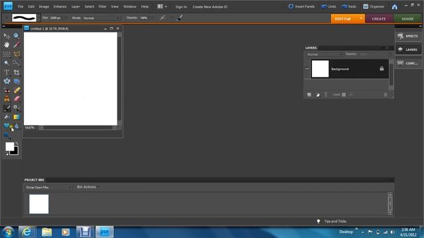Click the Home welcome screen icon
Image resolution: width=424 pixels, height=238 pixels.
[x=395, y=7]
